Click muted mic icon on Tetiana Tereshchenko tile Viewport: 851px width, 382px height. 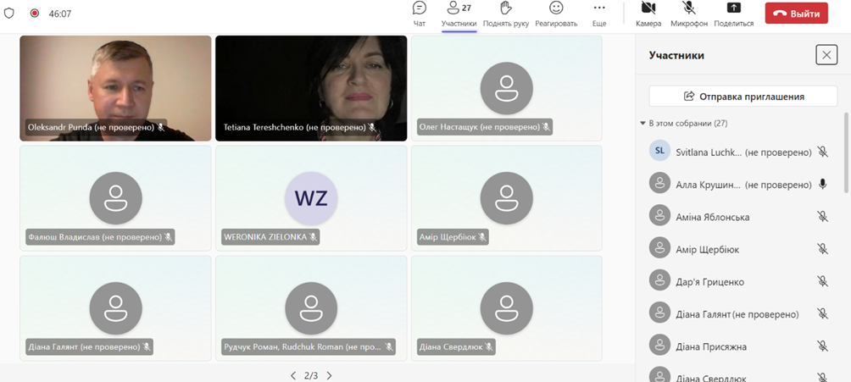coord(372,127)
